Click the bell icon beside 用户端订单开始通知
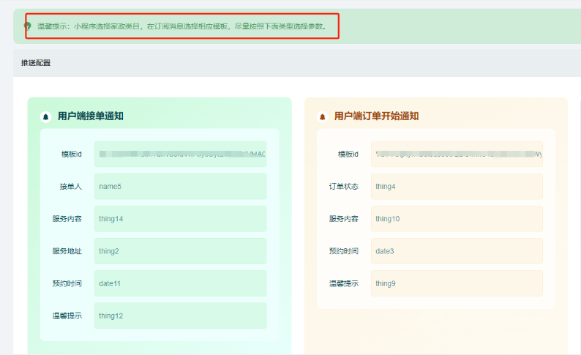Image resolution: width=581 pixels, height=355 pixels. pyautogui.click(x=322, y=116)
